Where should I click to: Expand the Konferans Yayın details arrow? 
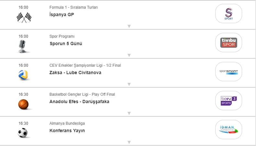click(x=129, y=142)
